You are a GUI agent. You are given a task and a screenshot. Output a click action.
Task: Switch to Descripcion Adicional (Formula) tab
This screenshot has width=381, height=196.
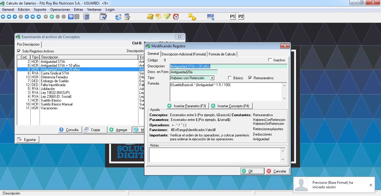(184, 54)
